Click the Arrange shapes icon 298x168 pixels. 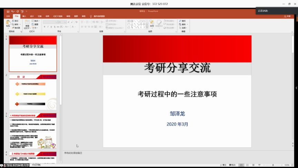(152, 23)
